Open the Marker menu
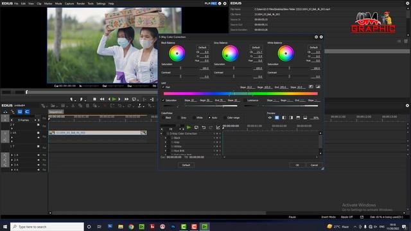The height and width of the screenshot is (231, 411). [x=48, y=4]
